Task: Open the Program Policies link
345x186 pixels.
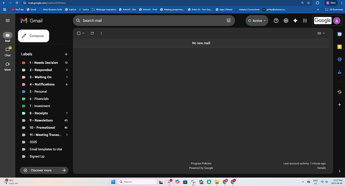Action: [201, 163]
